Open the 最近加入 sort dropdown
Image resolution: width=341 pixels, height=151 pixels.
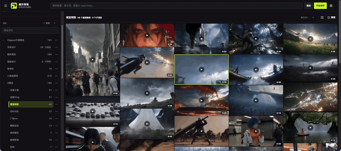[307, 17]
